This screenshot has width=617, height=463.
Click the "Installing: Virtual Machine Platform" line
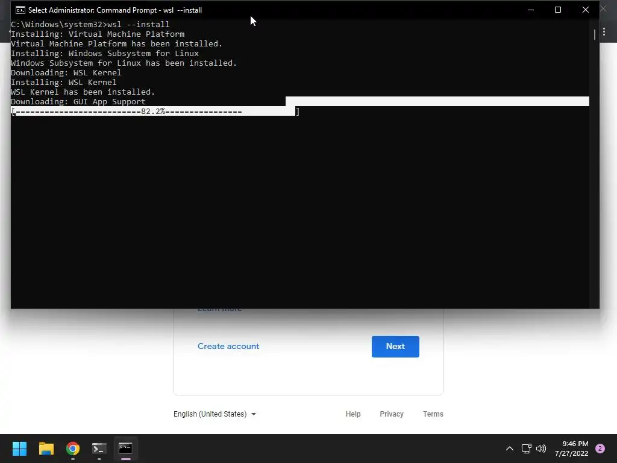tap(98, 34)
